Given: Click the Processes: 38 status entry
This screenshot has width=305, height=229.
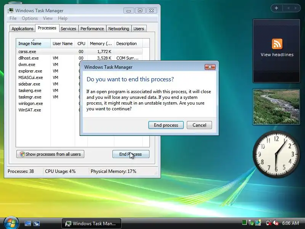Looking at the screenshot, I should pos(21,171).
